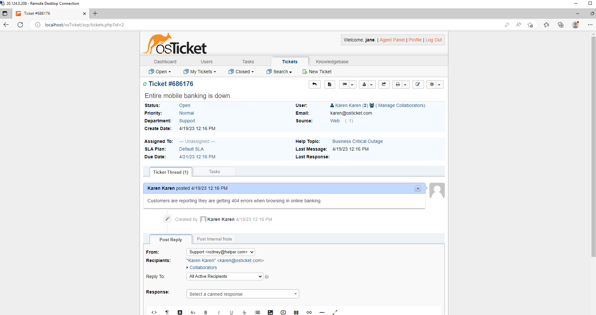The width and height of the screenshot is (596, 315).
Task: Open the Dashboard navigation tab
Action: 165,62
